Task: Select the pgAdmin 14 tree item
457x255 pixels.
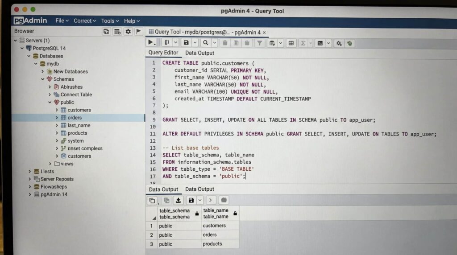Action: point(54,194)
